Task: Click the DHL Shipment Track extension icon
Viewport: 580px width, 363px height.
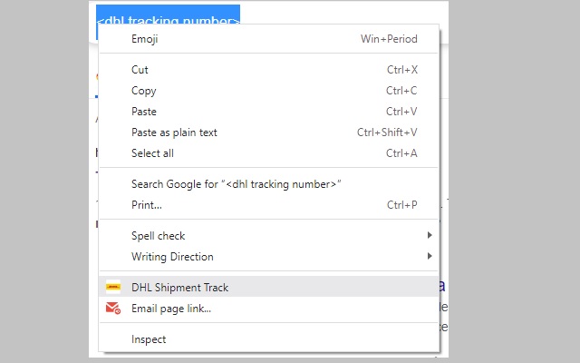Action: coord(113,287)
